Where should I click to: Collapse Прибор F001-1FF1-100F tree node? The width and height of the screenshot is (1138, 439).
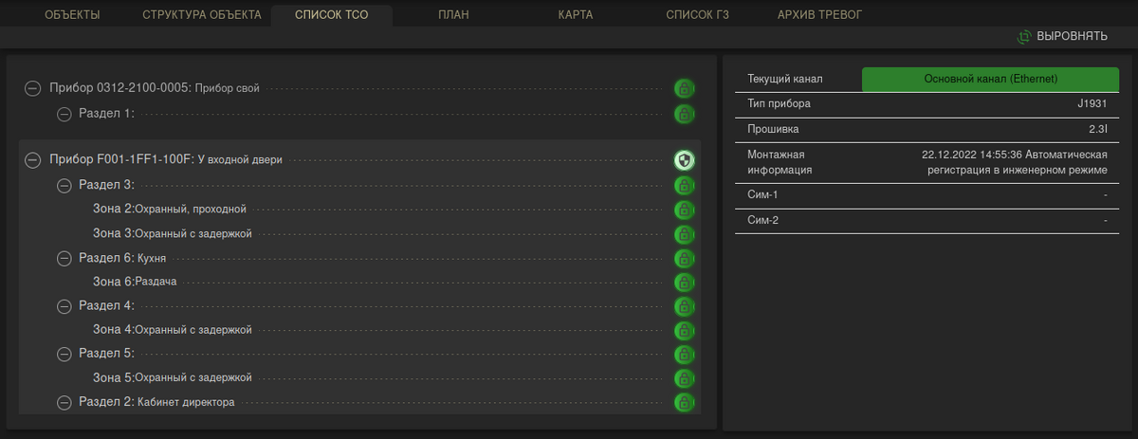coord(32,160)
